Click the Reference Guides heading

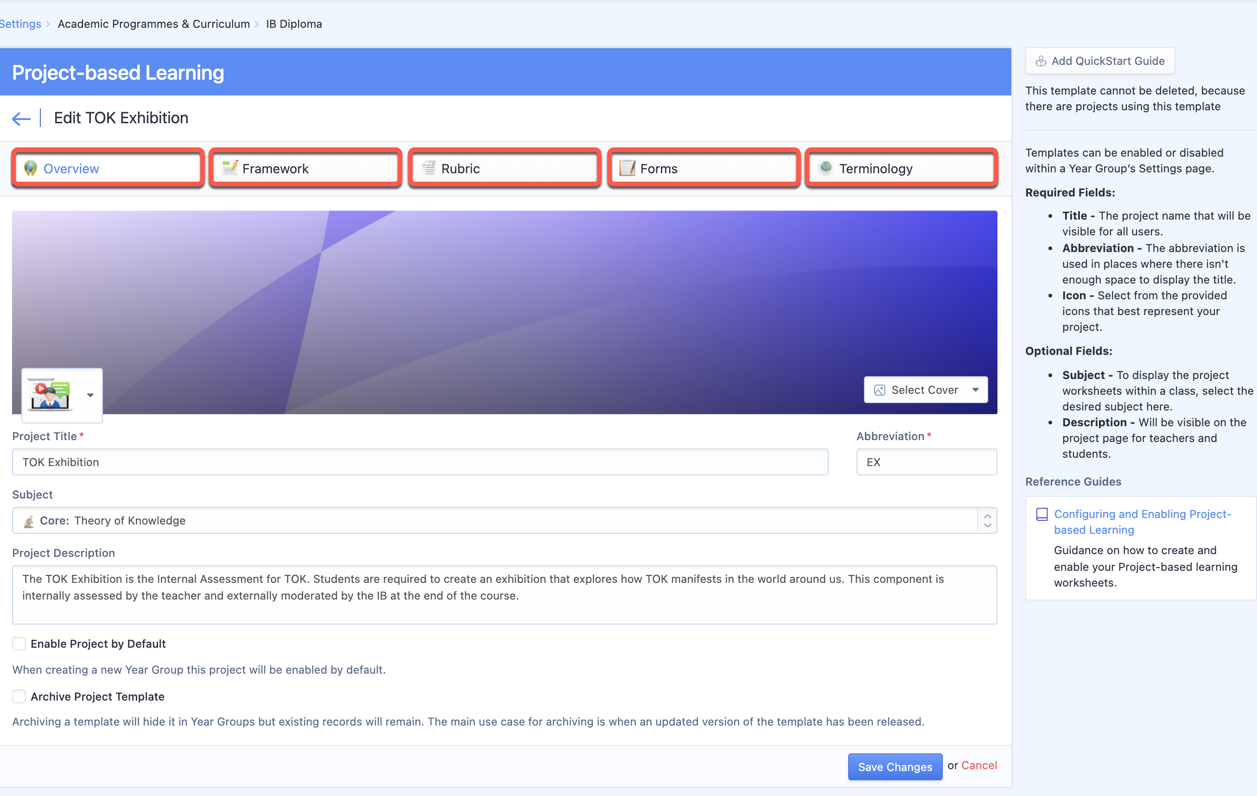[x=1073, y=481]
